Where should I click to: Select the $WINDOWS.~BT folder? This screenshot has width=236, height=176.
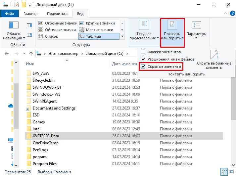(47, 87)
